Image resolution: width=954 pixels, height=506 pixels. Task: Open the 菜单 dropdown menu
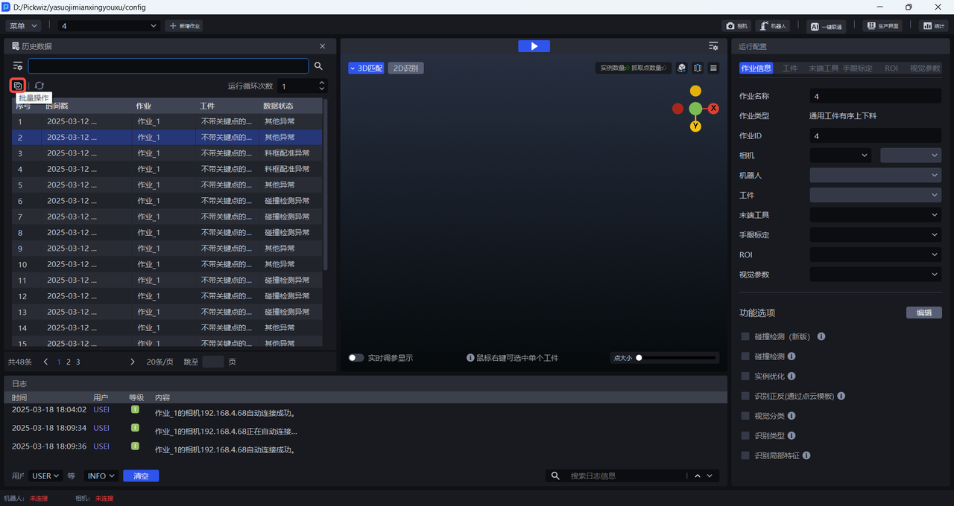click(23, 26)
